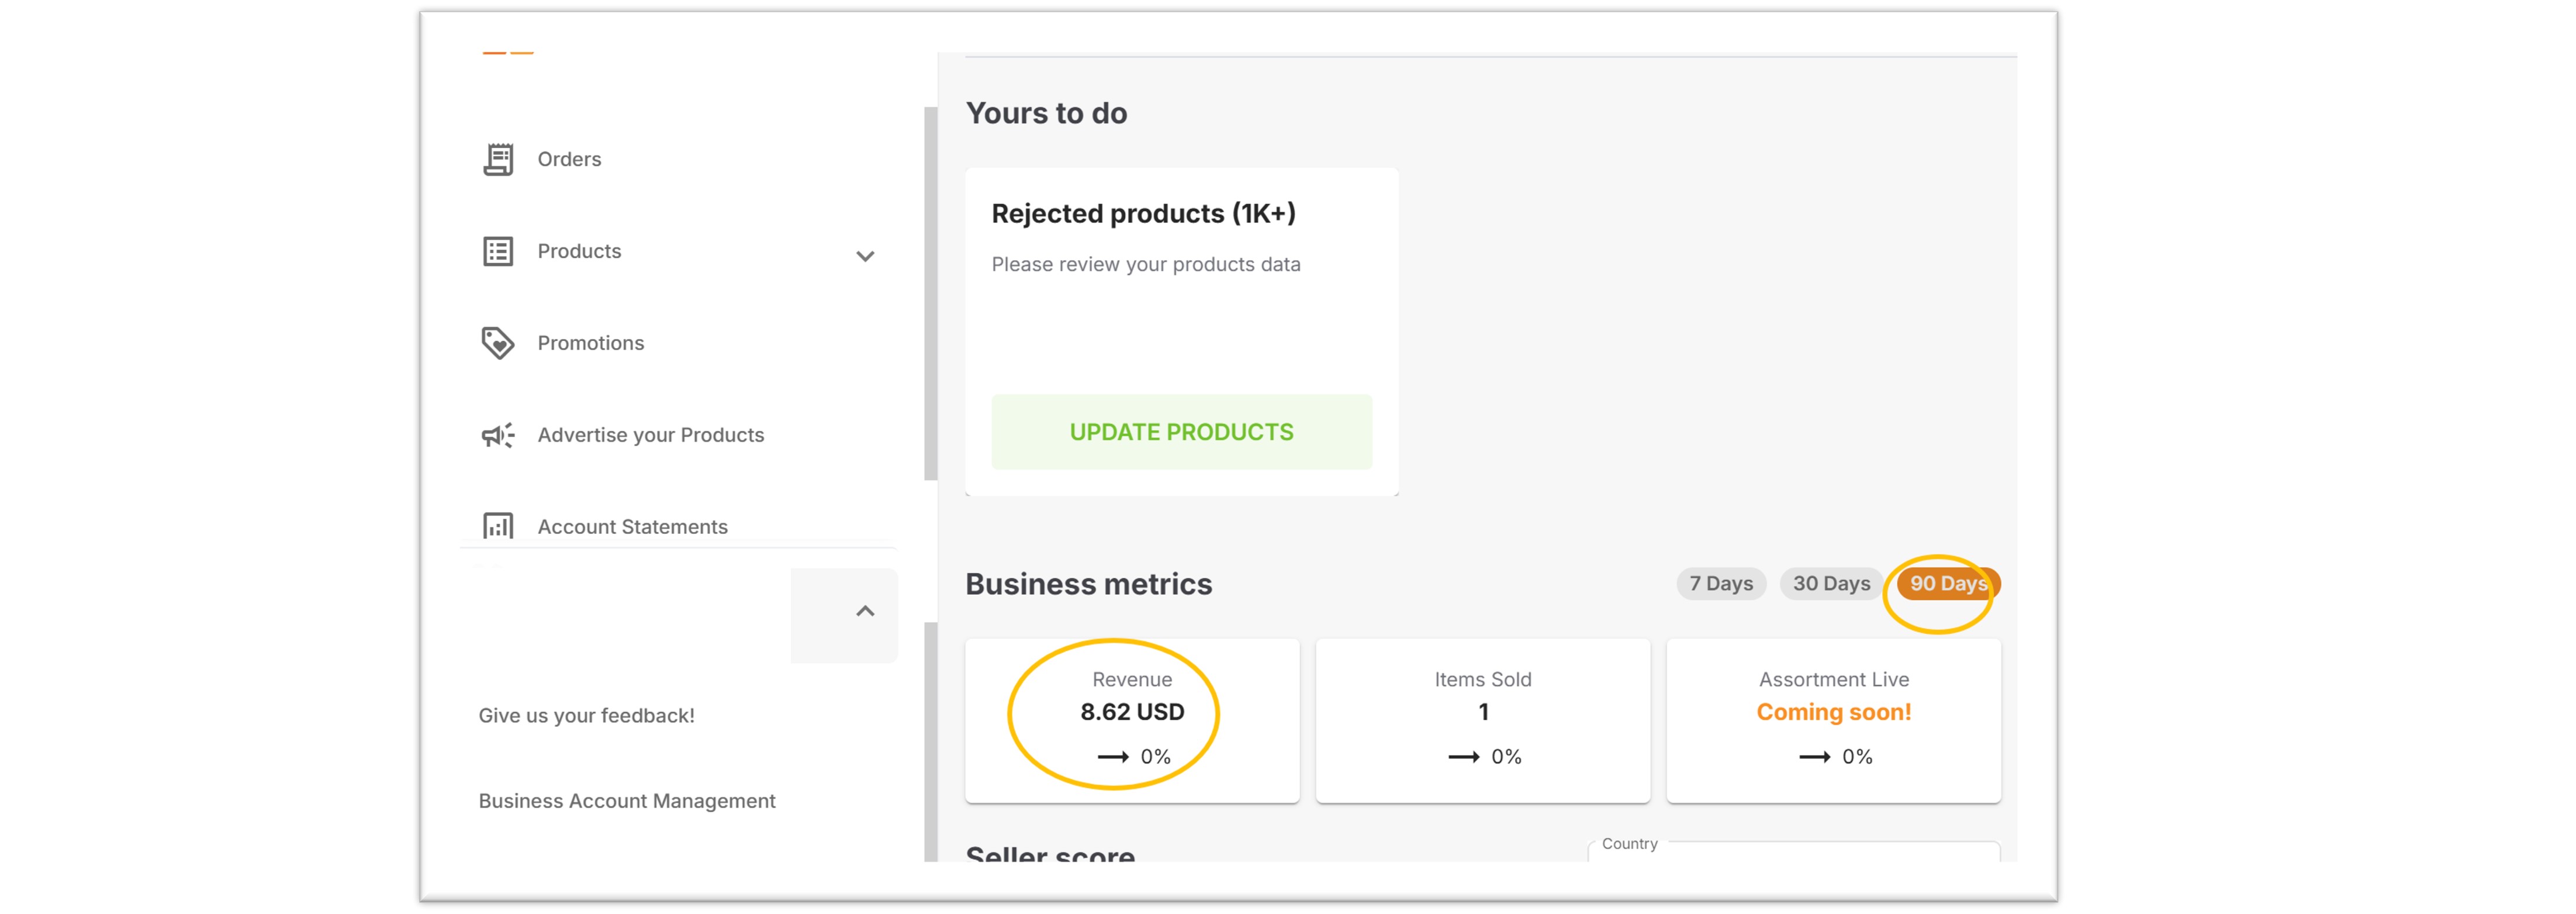
Task: Click the Promotions tag icon
Action: click(x=498, y=343)
